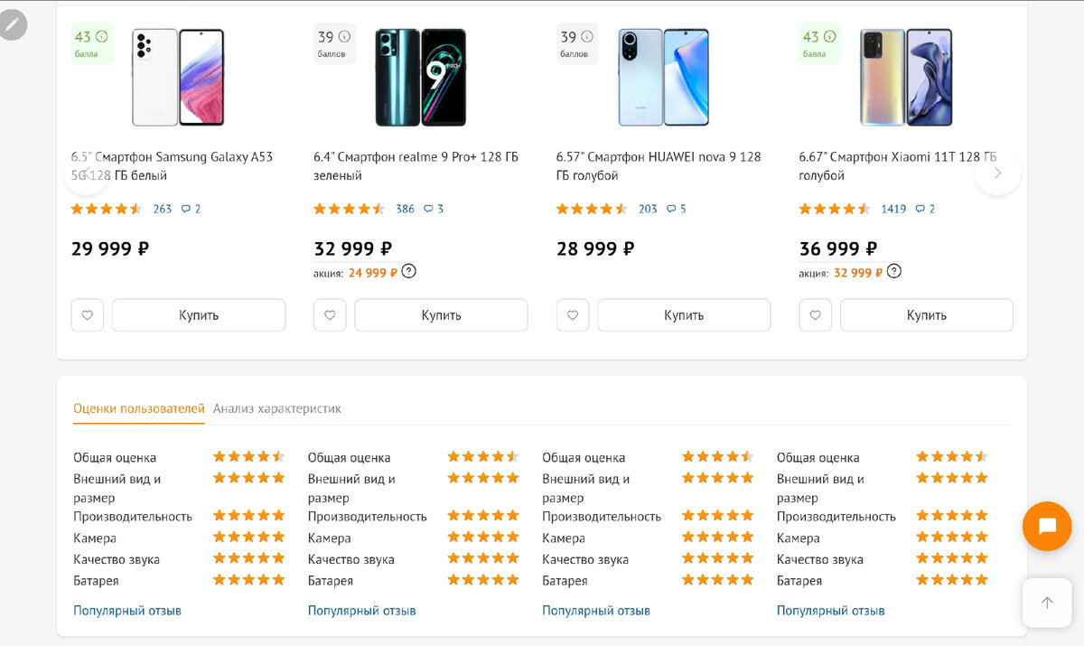Viewport: 1084px width, 646px height.
Task: Select the Оценки пользователей tab
Action: (x=139, y=408)
